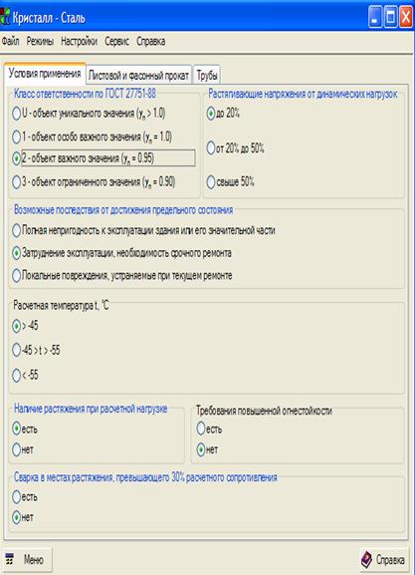Open the Настройки menu
Viewport: 415px width, 575px height.
pyautogui.click(x=79, y=41)
